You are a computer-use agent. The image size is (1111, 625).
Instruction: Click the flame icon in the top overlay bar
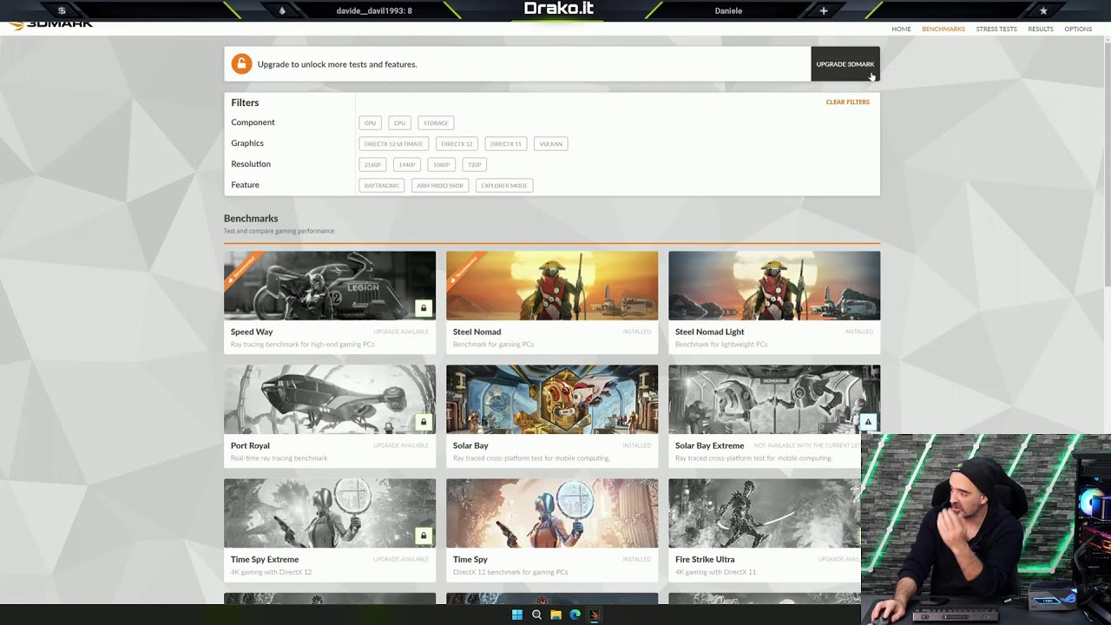(x=282, y=10)
